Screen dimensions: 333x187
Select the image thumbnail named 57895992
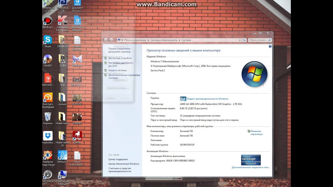pyautogui.click(x=77, y=118)
